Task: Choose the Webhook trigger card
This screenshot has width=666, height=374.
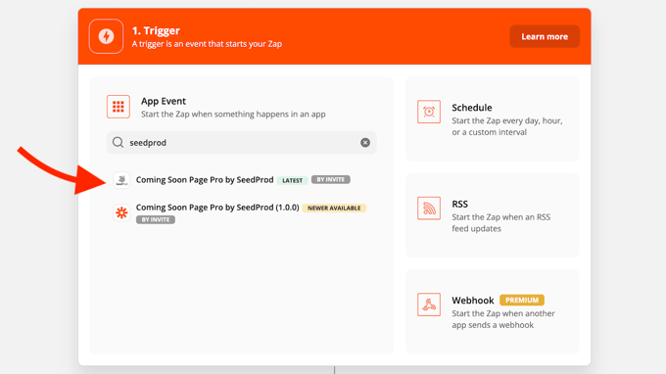Action: 492,311
